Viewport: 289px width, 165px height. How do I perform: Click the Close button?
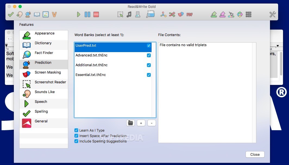coord(255,154)
